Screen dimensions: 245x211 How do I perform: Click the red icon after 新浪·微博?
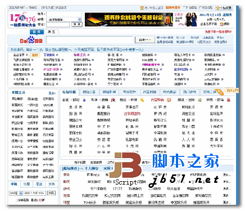coord(113,100)
